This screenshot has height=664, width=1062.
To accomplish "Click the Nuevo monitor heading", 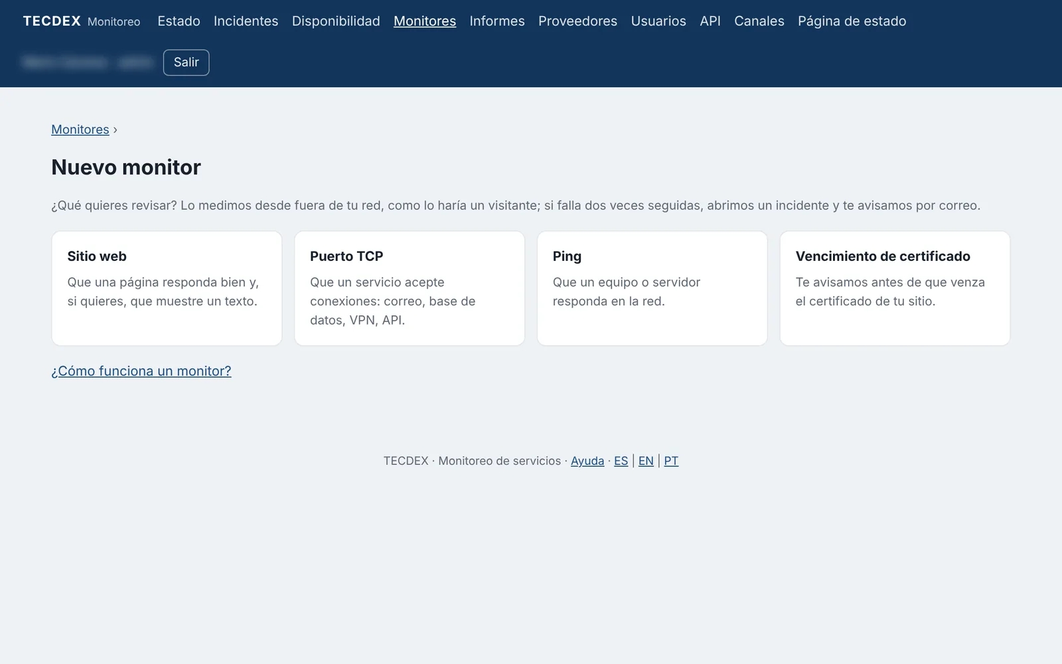I will (126, 167).
